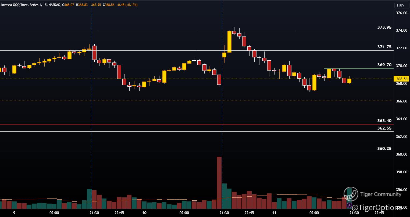The image size is (410, 217).
Task: Select the 373.95 level label
Action: click(384, 27)
